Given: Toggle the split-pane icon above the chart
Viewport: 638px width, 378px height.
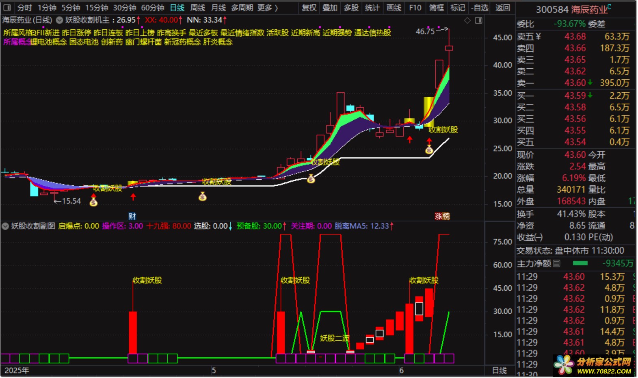Looking at the screenshot, I should (x=479, y=20).
